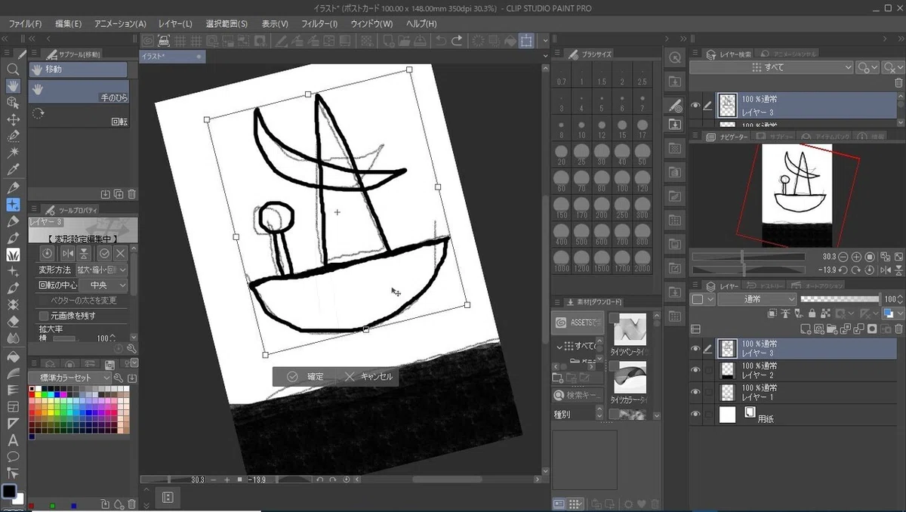Select the 回転 sub tool
Viewport: 906px width, 512px height.
coord(79,116)
